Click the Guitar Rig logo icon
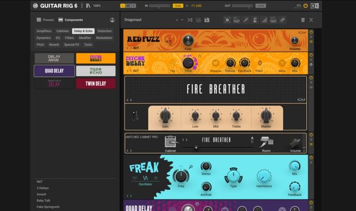 [x=35, y=6]
